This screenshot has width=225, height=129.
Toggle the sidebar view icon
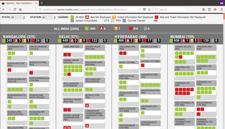coord(209,10)
